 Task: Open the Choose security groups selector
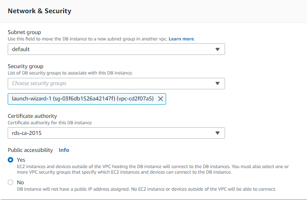116,83
